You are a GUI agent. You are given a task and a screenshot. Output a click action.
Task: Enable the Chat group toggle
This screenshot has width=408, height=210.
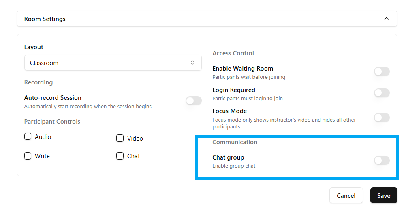(x=381, y=160)
